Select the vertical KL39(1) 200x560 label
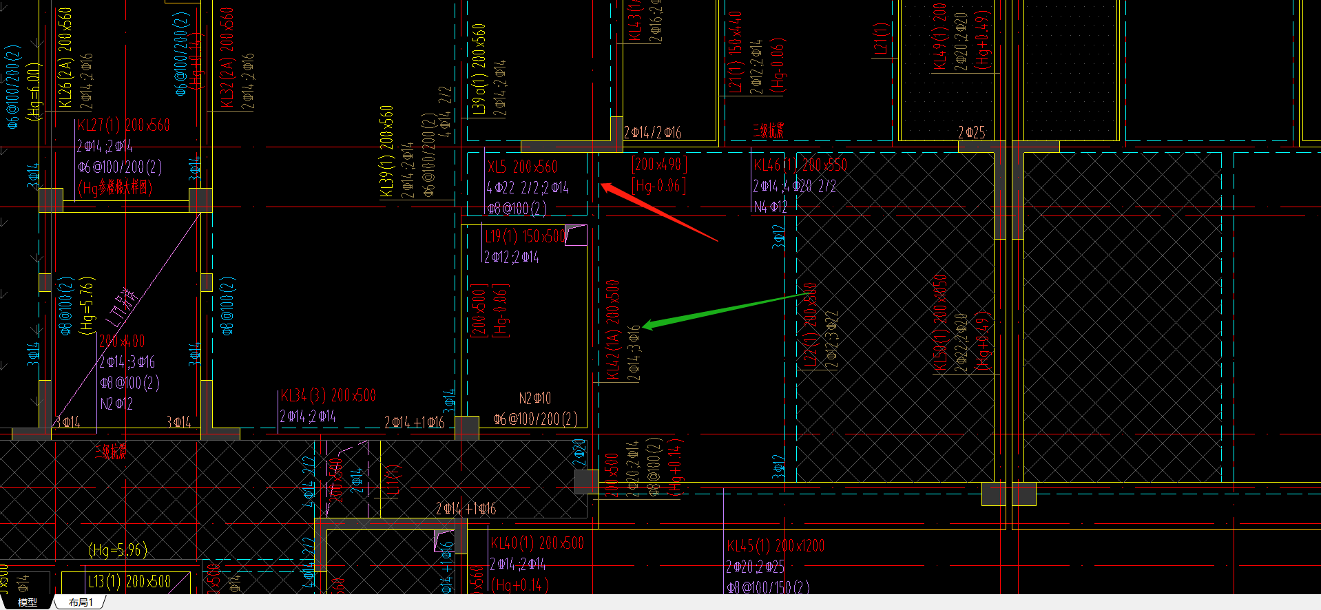1321x610 pixels. (386, 151)
